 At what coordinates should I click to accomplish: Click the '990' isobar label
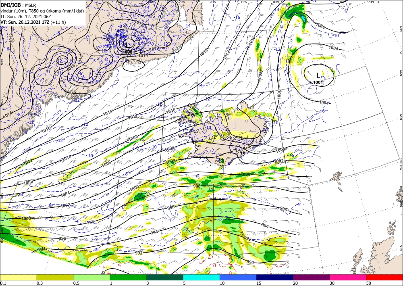250,262
